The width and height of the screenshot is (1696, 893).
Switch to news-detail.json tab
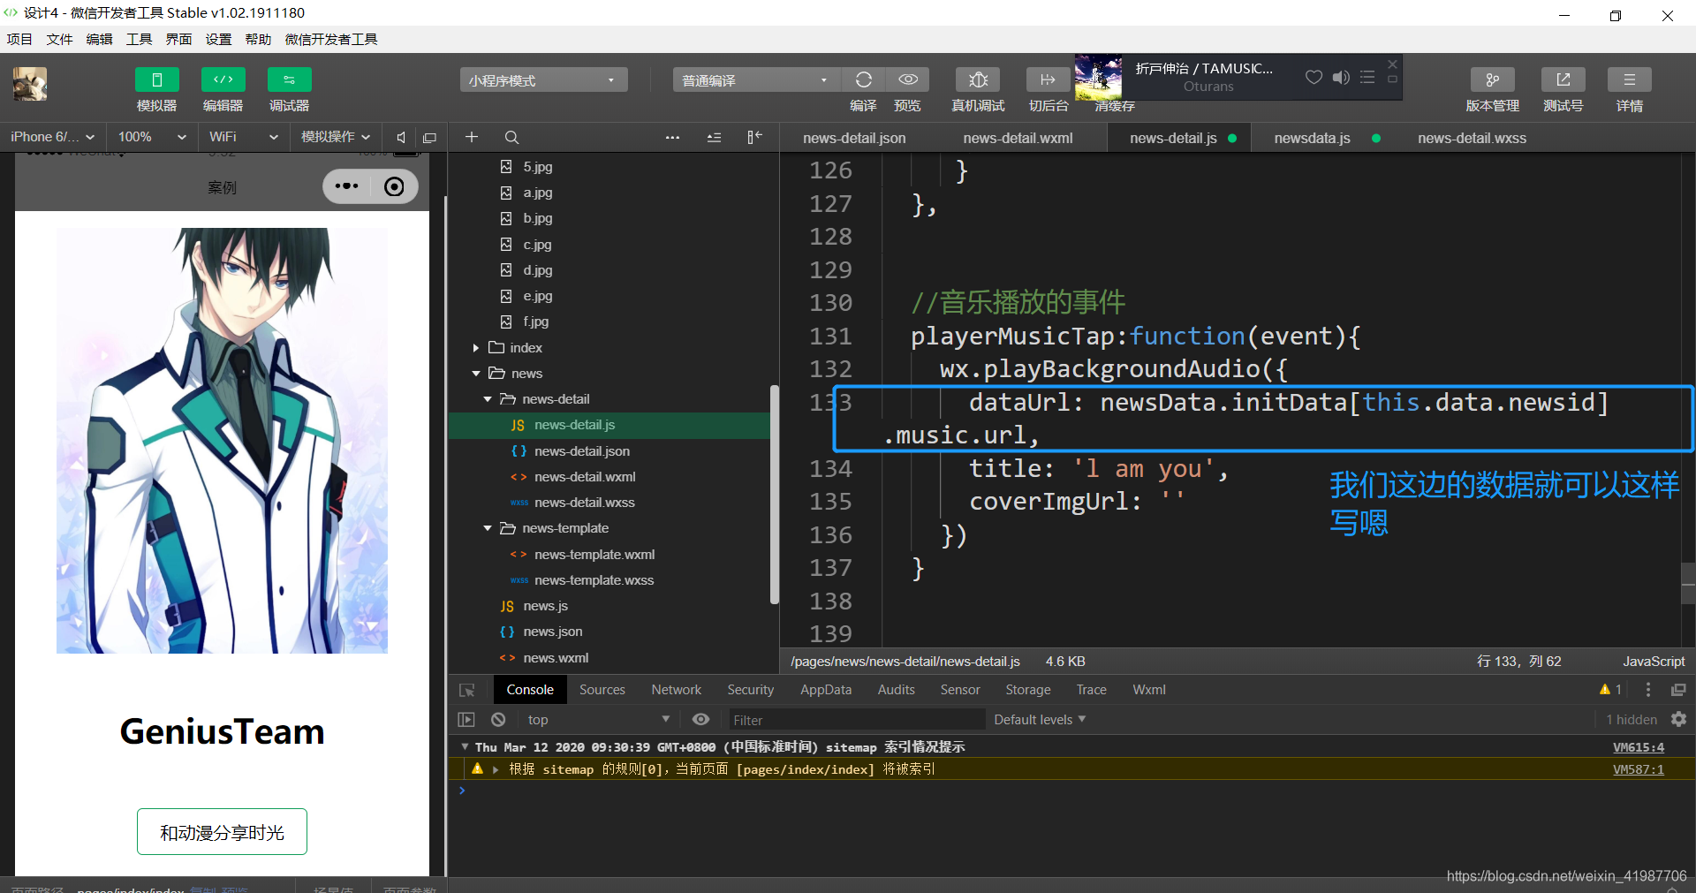[854, 138]
